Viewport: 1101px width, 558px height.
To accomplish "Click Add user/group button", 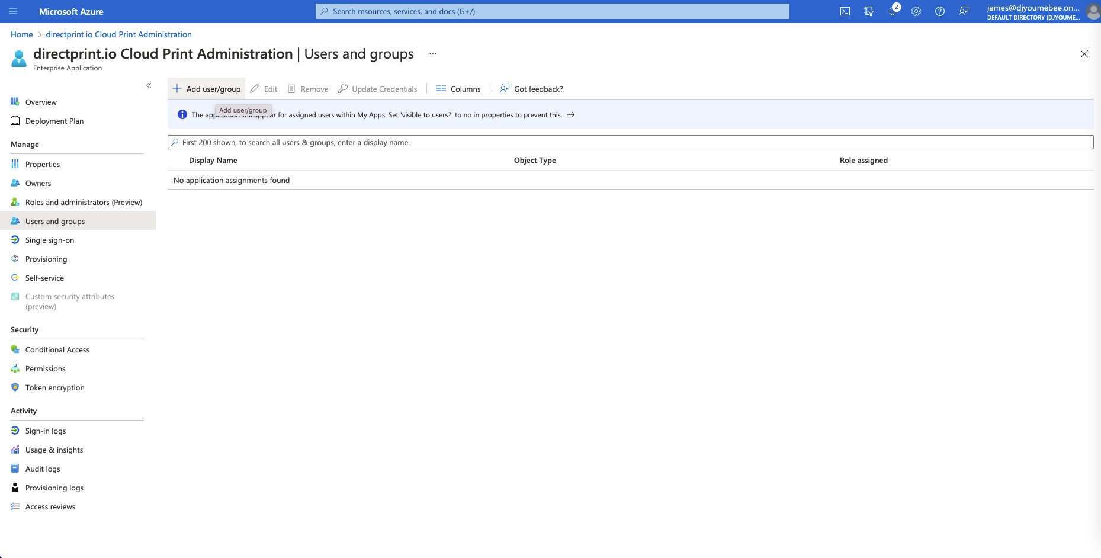I will tap(207, 89).
